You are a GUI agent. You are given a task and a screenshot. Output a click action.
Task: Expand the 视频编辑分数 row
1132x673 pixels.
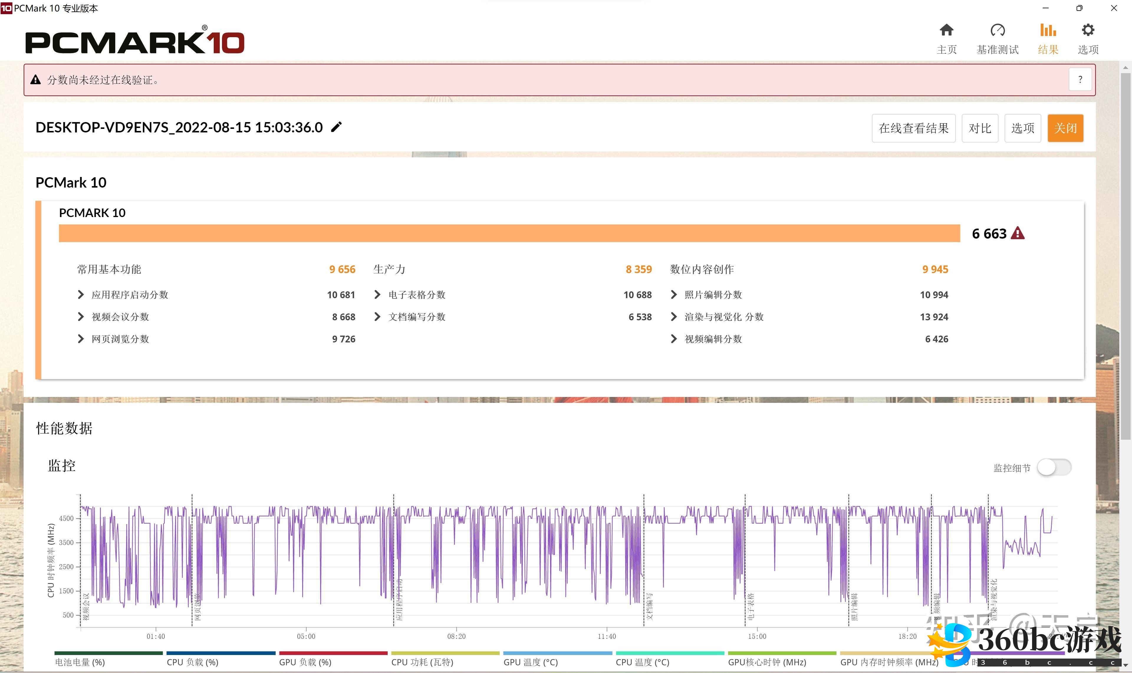click(674, 339)
